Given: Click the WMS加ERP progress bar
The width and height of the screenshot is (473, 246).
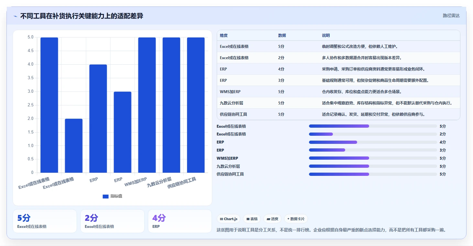Looking at the screenshot, I should pos(373,158).
